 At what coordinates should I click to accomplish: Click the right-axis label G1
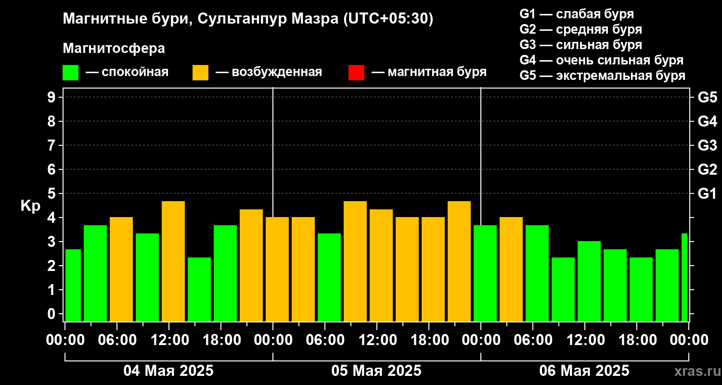pos(707,193)
